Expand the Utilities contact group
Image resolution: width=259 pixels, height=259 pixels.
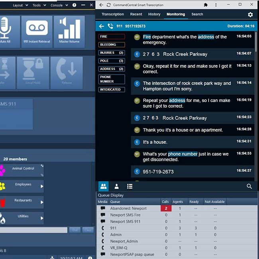tap(42, 218)
